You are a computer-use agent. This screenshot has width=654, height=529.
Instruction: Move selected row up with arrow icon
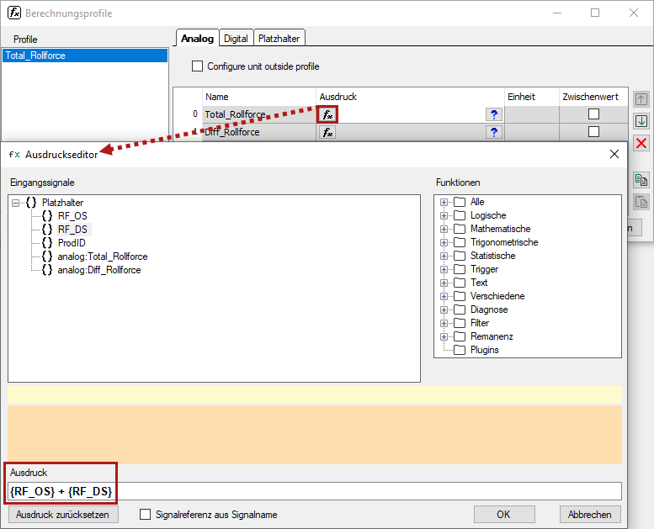(641, 99)
